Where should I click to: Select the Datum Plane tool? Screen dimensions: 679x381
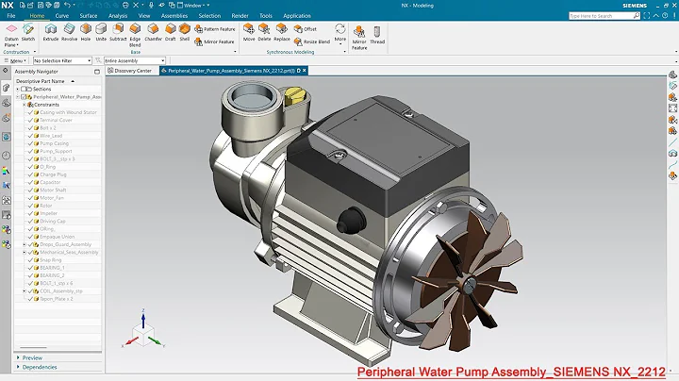(11, 36)
